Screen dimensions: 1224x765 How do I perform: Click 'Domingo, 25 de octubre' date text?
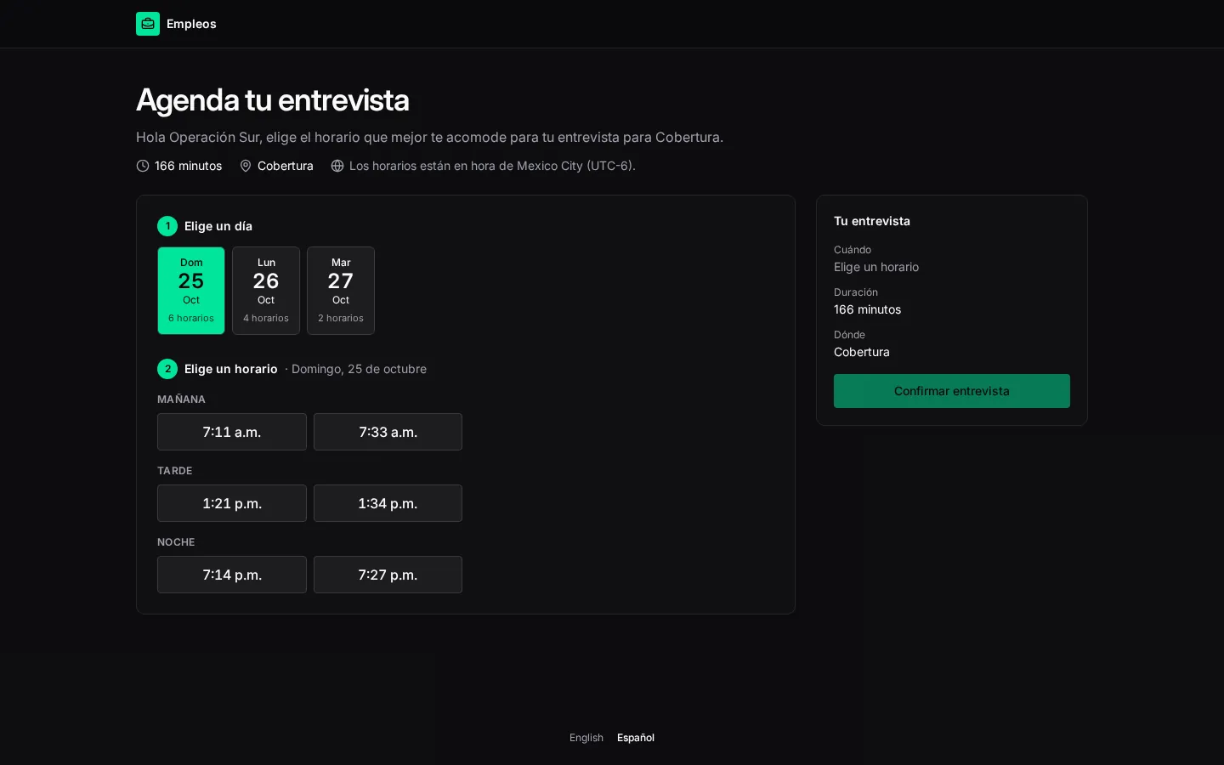[x=359, y=369]
